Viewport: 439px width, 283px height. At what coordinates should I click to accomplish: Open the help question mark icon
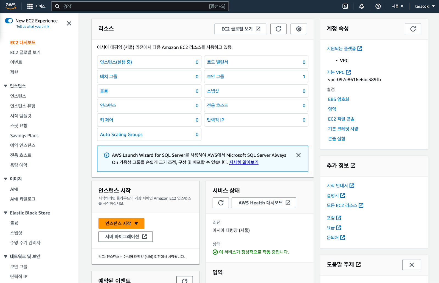coord(378,6)
